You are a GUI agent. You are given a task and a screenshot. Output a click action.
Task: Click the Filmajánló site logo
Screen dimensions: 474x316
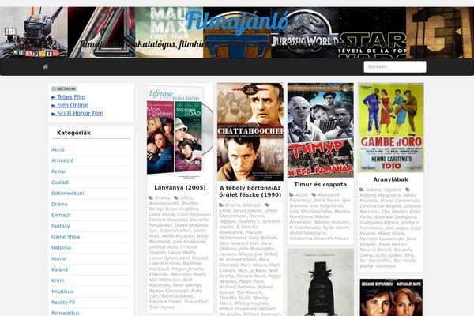click(x=237, y=22)
